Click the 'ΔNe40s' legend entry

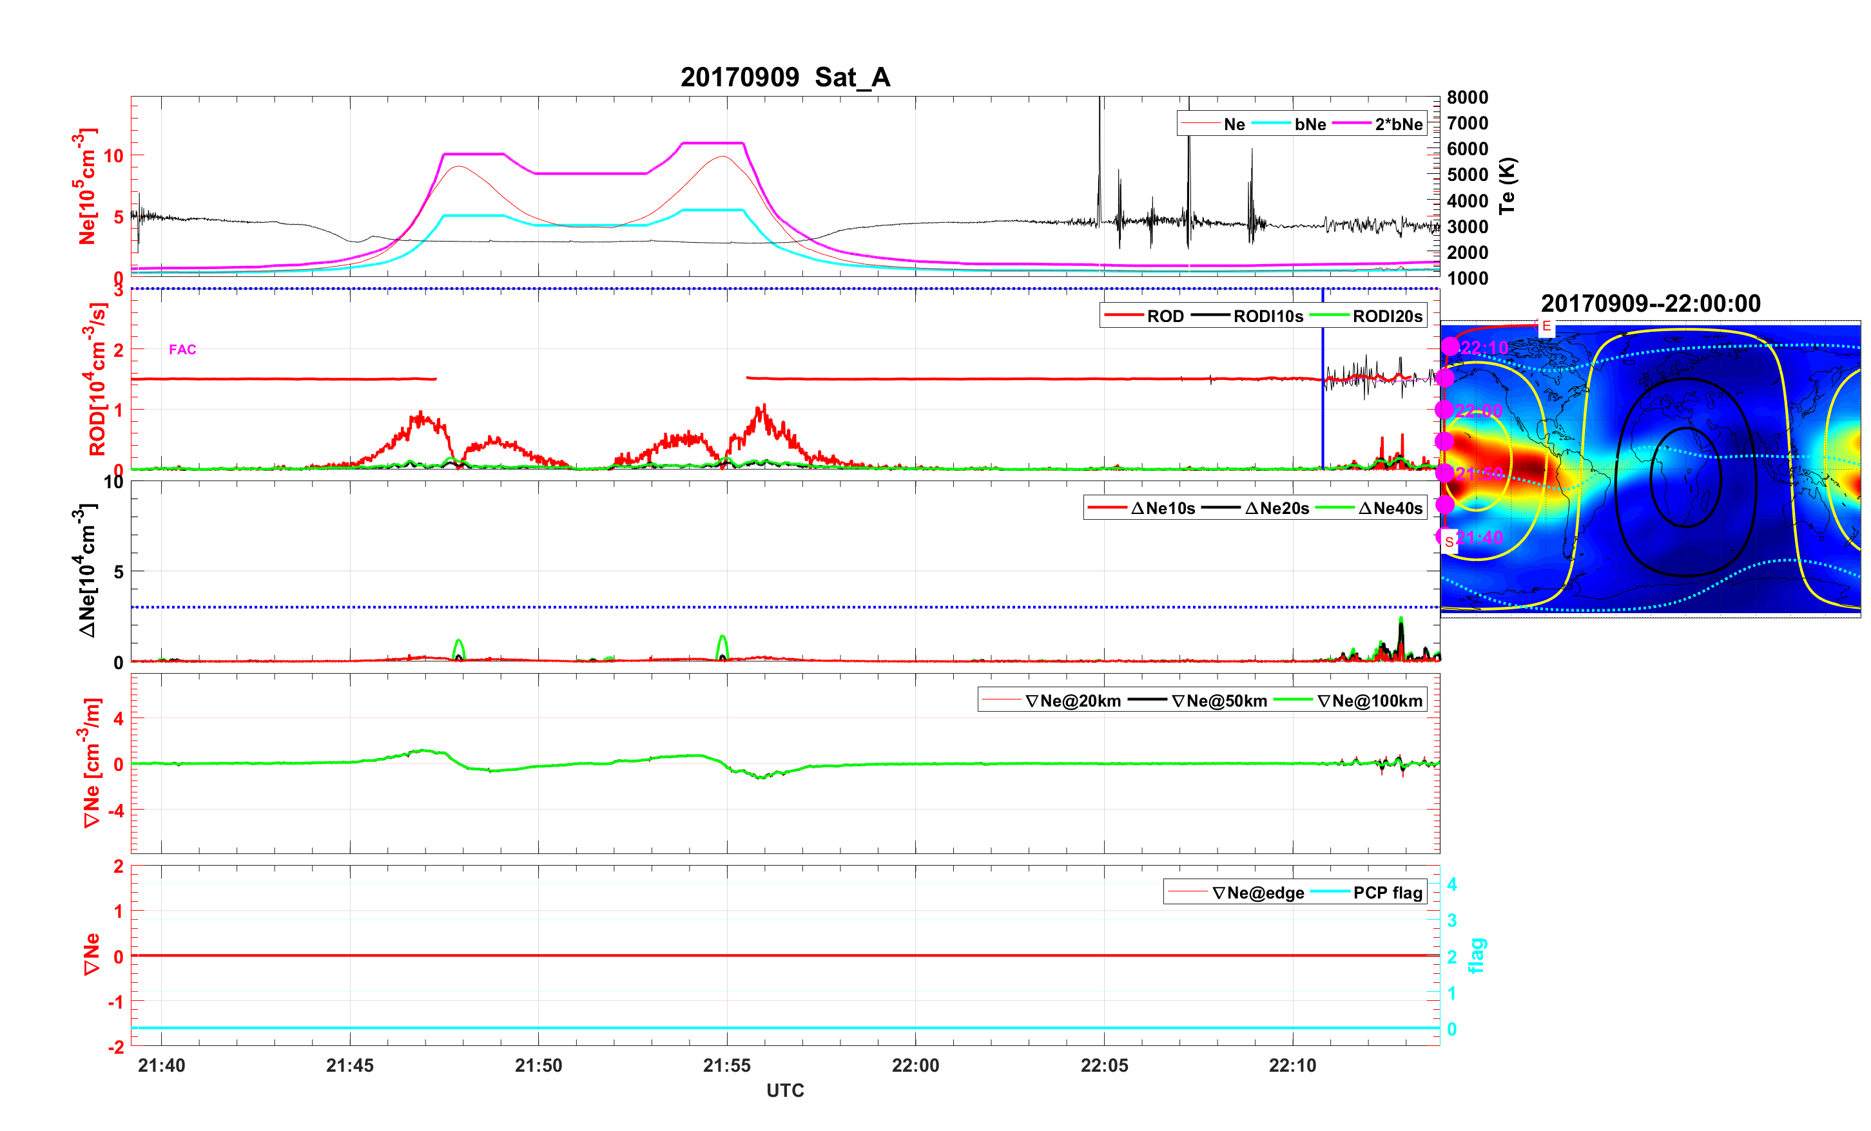click(x=1390, y=509)
